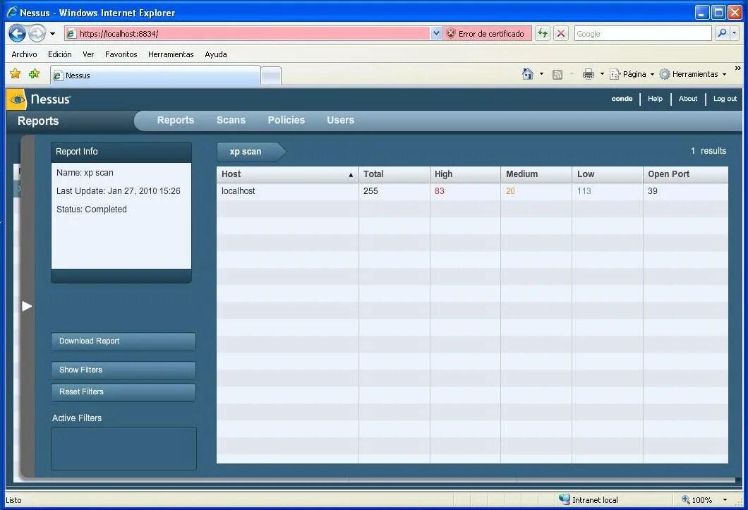Expand the toolbar overflow chevron

(738, 68)
